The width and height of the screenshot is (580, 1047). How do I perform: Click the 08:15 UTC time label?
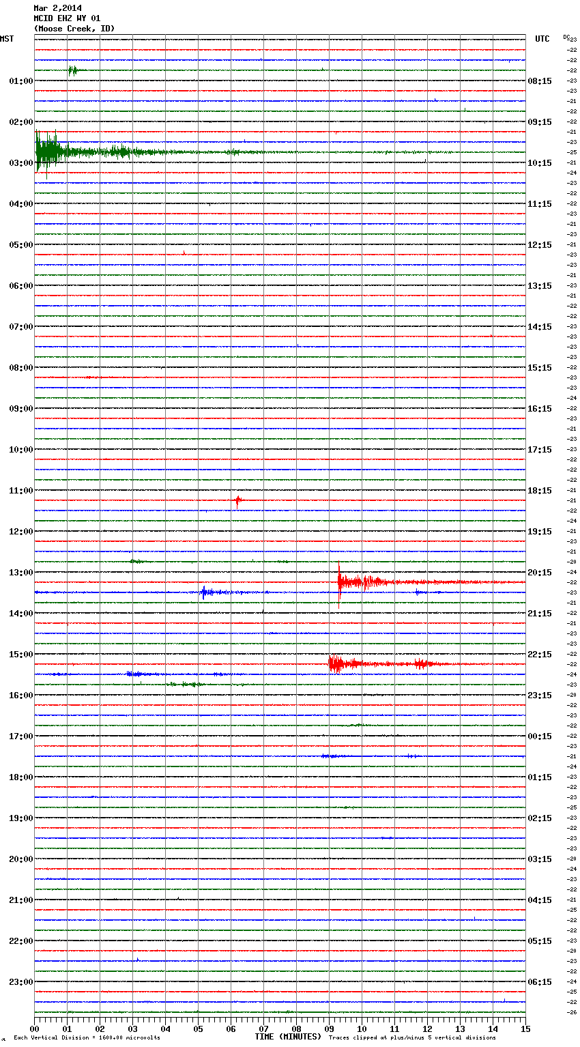click(x=540, y=81)
